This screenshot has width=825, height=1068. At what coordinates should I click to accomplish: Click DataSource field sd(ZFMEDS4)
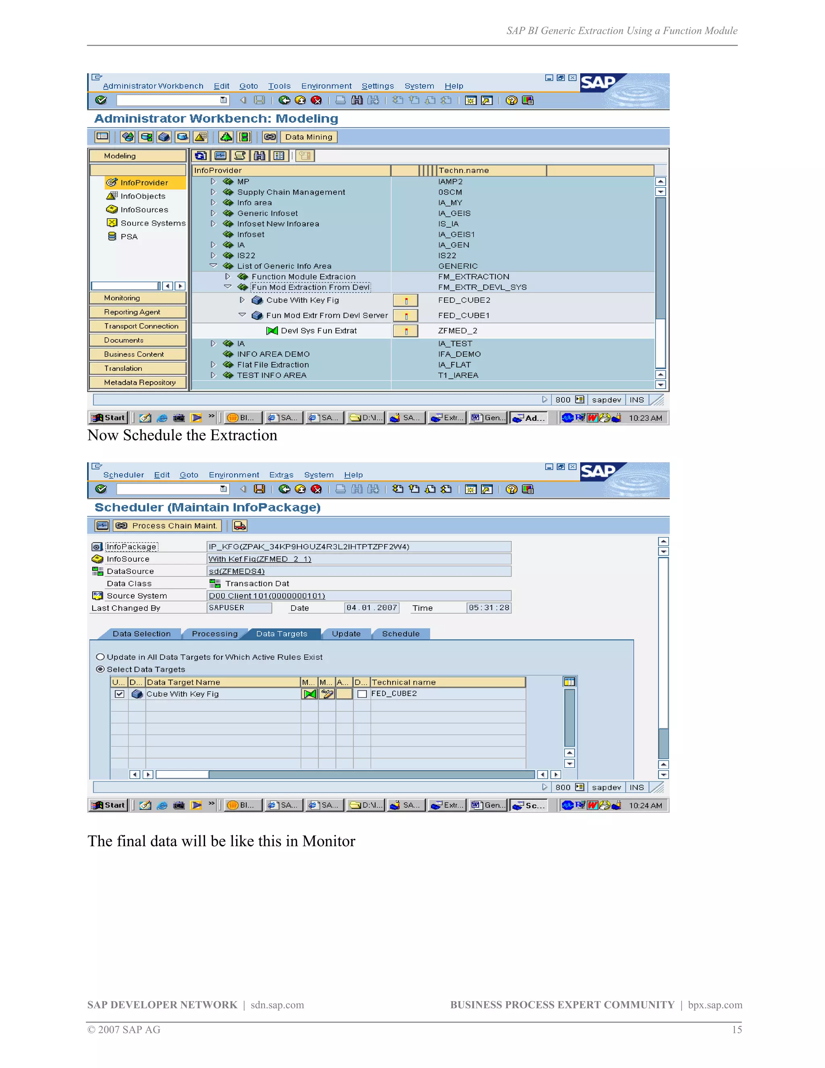click(x=359, y=571)
